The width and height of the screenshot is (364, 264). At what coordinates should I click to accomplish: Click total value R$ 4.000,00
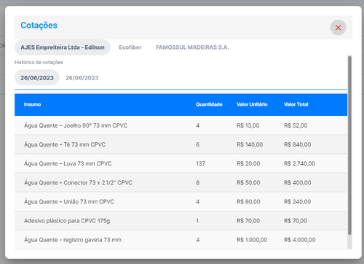click(300, 240)
